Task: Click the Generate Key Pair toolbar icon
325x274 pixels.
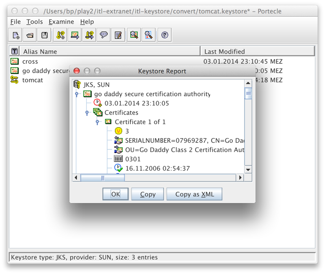Action: (61, 35)
